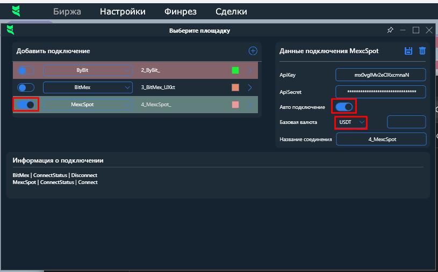Viewport: 438px width, 272px height.
Task: Open MexcSpot connection details arrow
Action: 250,105
